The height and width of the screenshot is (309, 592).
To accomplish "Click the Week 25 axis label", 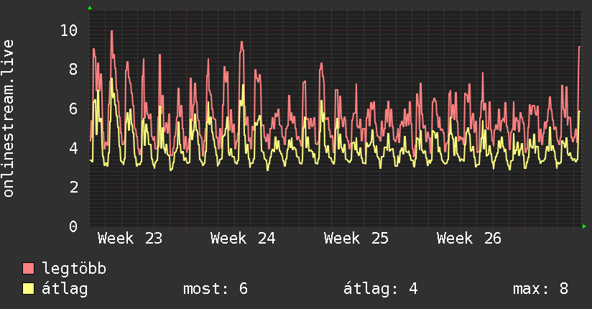I will coord(356,239).
